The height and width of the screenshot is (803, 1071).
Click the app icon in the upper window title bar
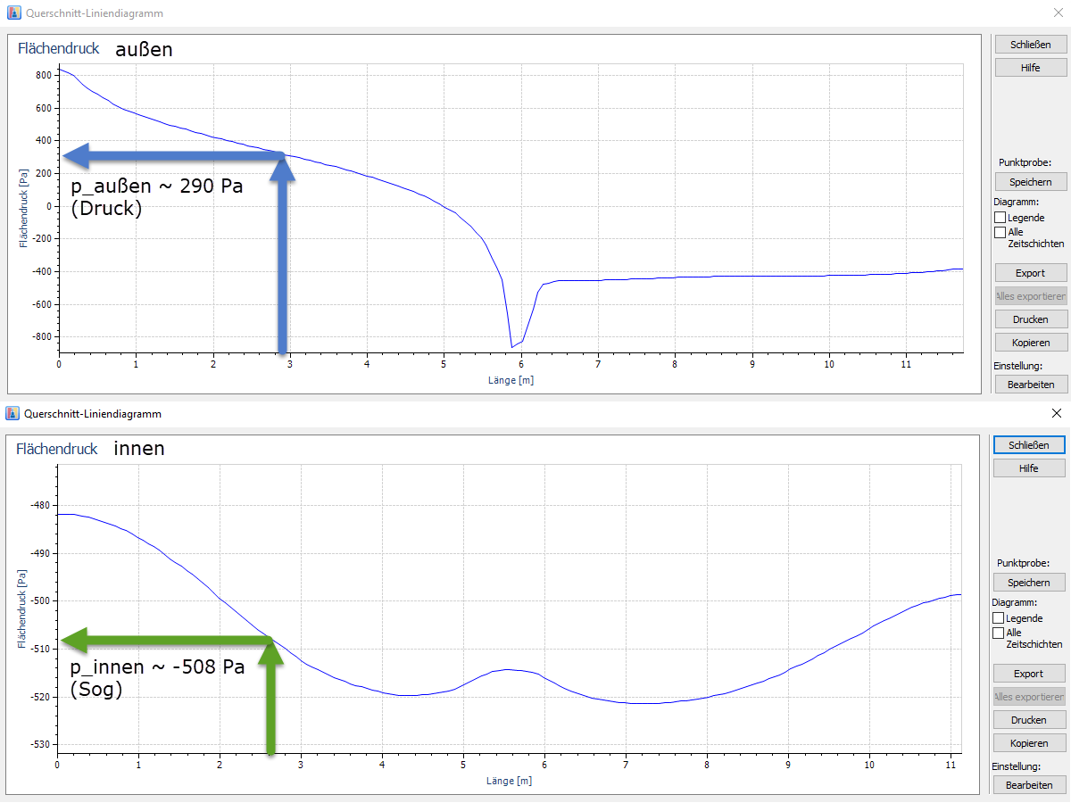(12, 12)
